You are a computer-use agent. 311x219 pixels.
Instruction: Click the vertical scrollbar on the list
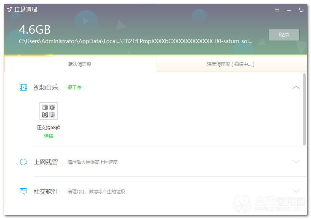pyautogui.click(x=304, y=109)
